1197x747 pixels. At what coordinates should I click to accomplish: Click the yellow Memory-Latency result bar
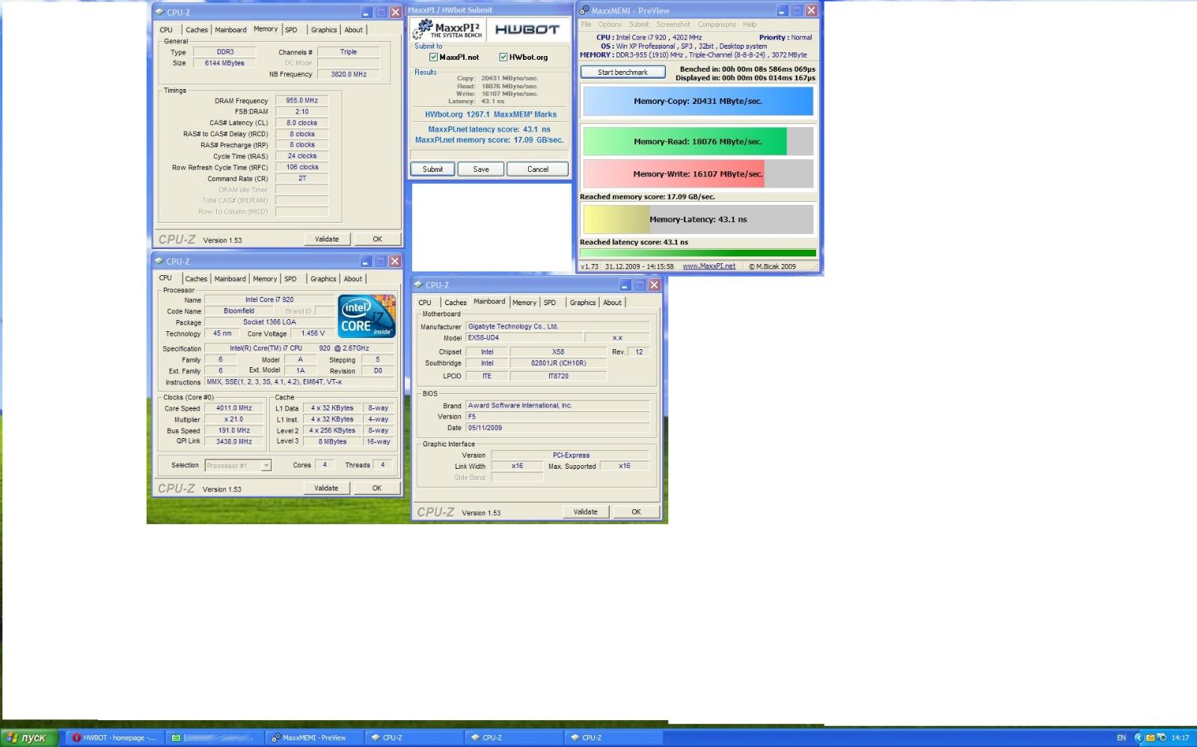[698, 219]
